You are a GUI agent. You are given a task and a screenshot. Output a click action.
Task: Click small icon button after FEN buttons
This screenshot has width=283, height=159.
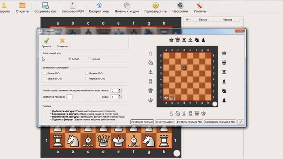(x=241, y=122)
